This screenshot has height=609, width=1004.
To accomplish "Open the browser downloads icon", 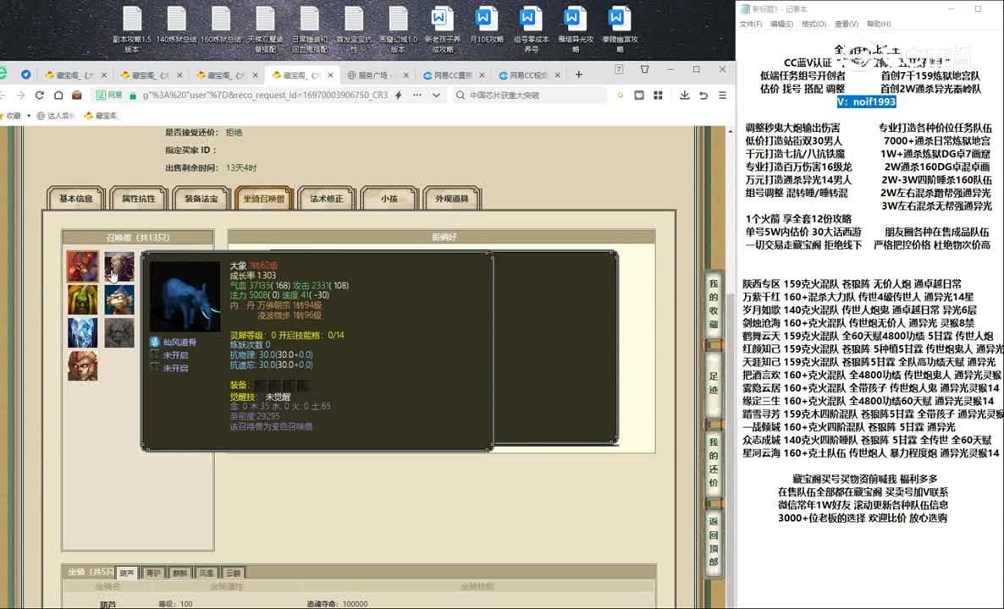I will coord(685,95).
